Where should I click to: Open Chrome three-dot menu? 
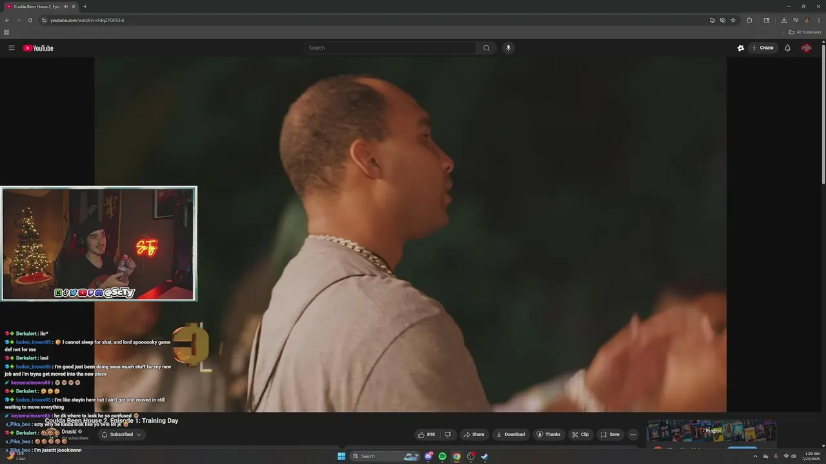[x=819, y=20]
